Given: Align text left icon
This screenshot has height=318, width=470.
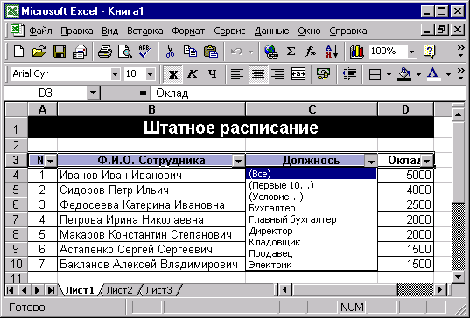Looking at the screenshot, I should [237, 74].
